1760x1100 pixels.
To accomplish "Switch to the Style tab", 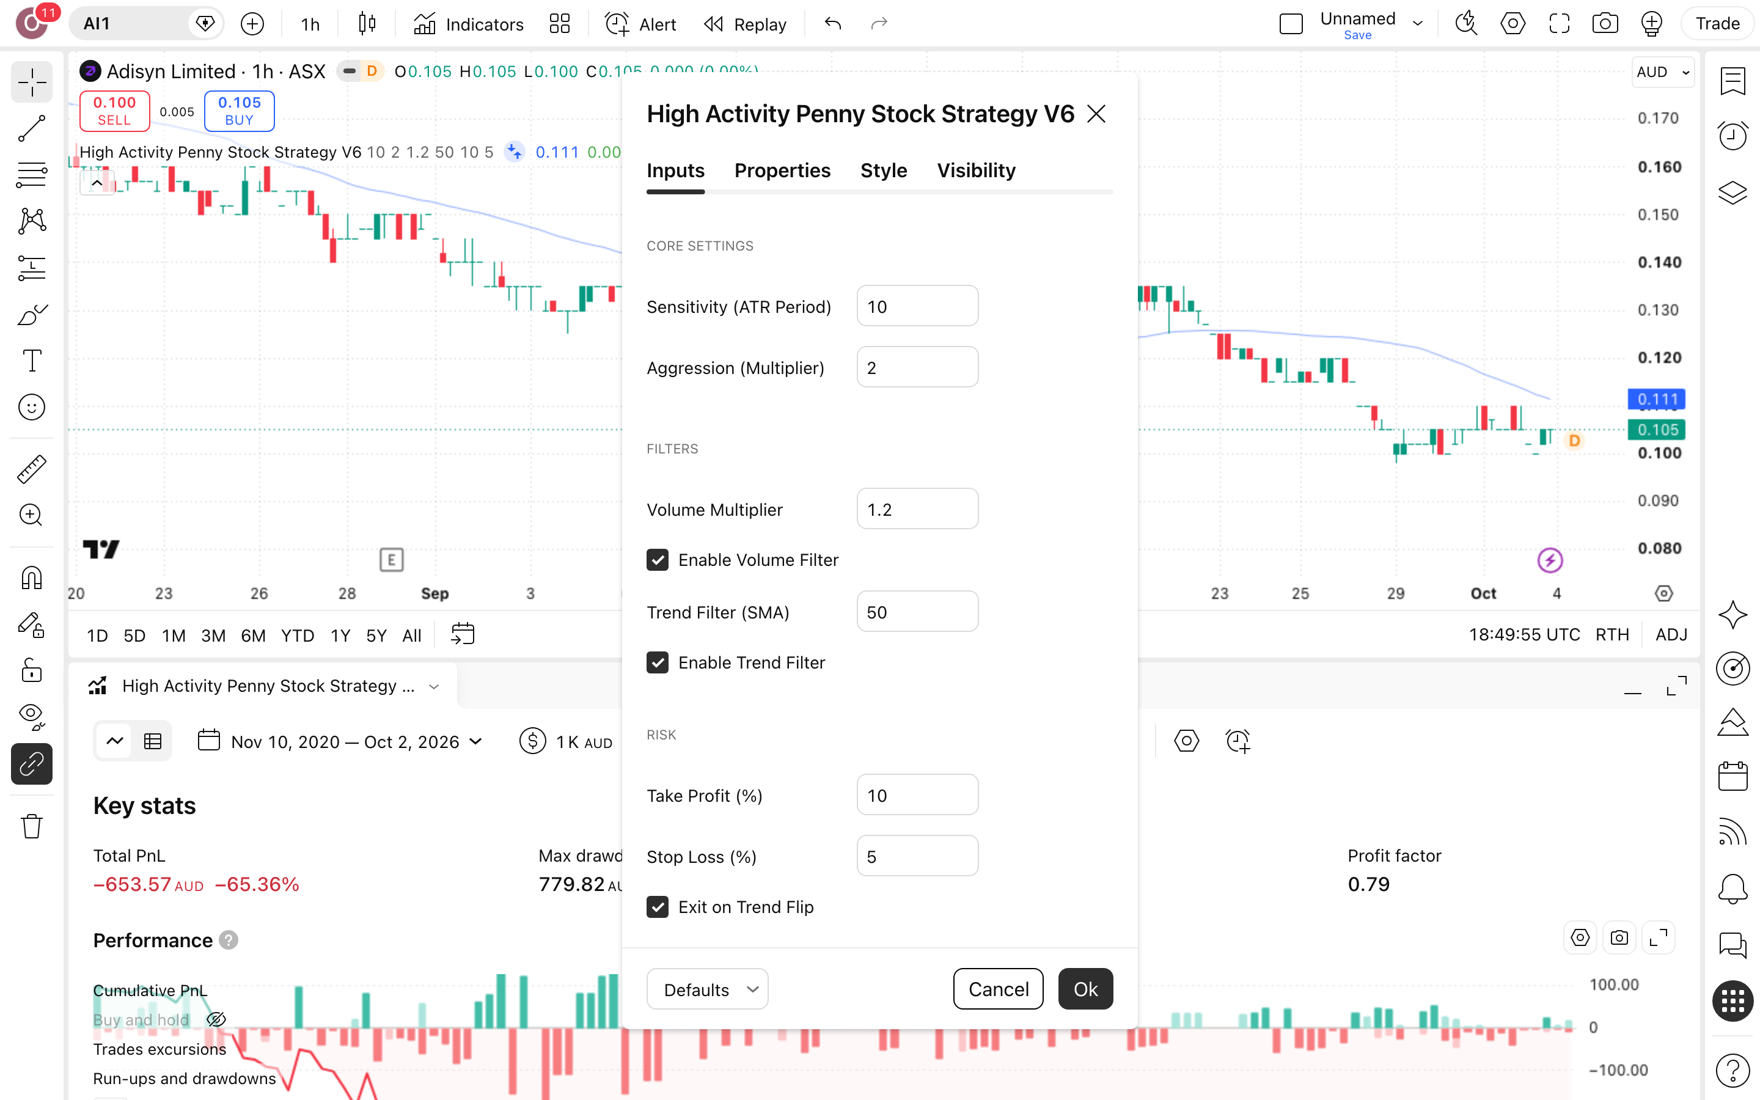I will click(884, 170).
